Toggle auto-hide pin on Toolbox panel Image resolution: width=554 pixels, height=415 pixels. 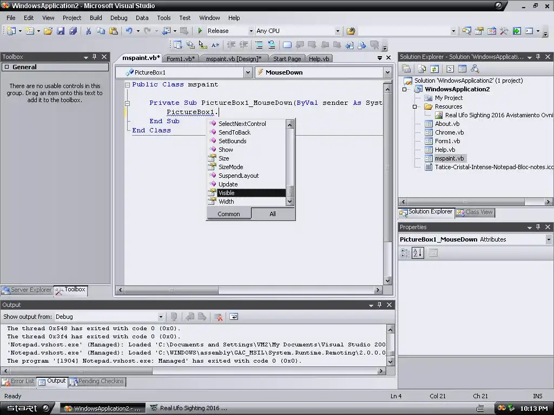94,57
